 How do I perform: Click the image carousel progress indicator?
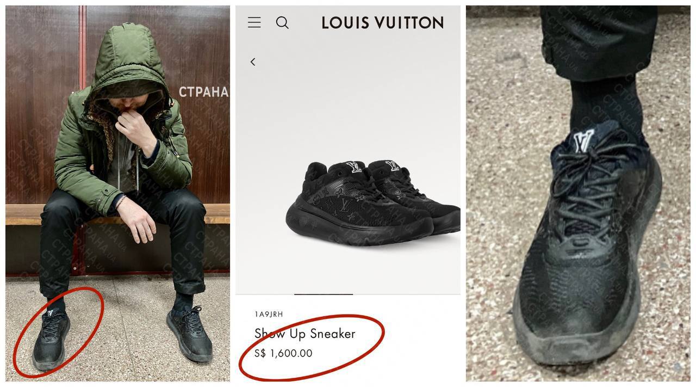pos(324,294)
